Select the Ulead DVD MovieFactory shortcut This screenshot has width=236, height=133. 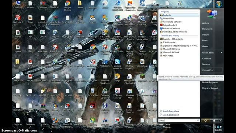point(117,35)
